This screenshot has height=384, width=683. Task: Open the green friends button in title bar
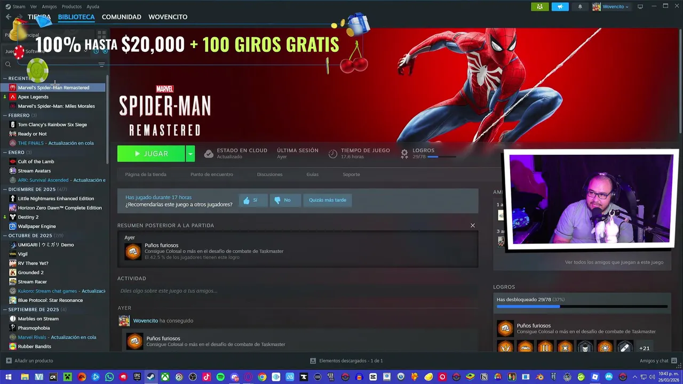pos(540,6)
